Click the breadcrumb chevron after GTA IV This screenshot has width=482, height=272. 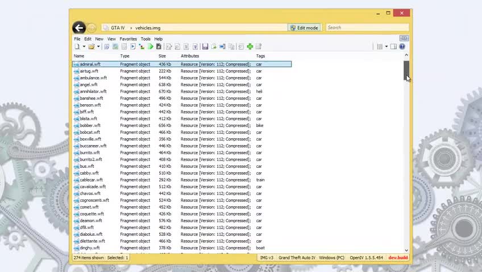pyautogui.click(x=131, y=28)
